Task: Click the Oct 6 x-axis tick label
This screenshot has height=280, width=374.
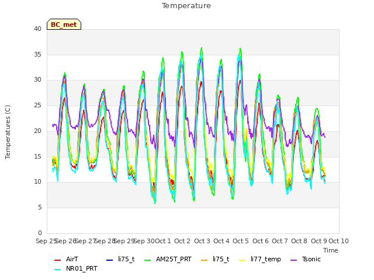Action: point(261,241)
